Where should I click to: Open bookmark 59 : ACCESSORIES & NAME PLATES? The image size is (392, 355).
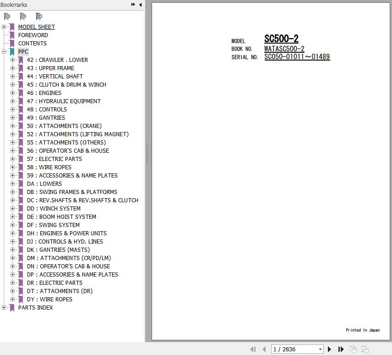click(72, 176)
